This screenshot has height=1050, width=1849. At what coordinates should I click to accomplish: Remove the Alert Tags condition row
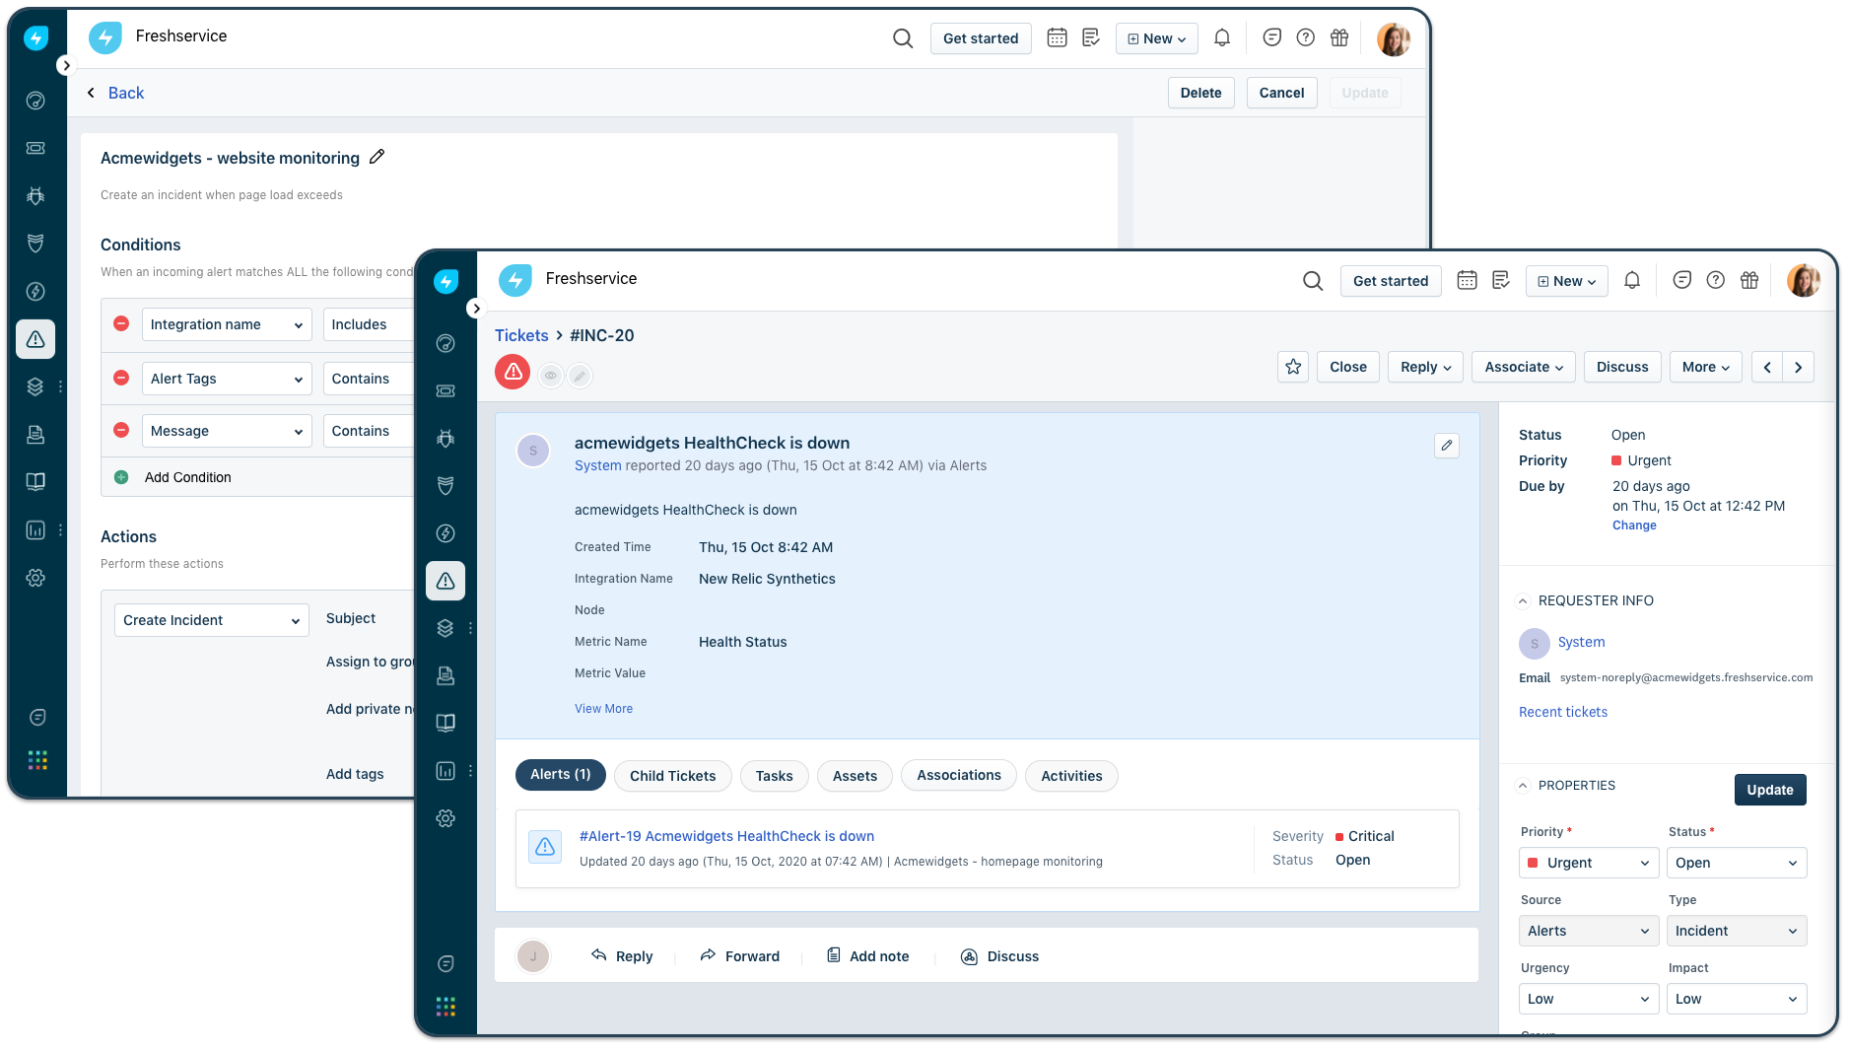121,379
